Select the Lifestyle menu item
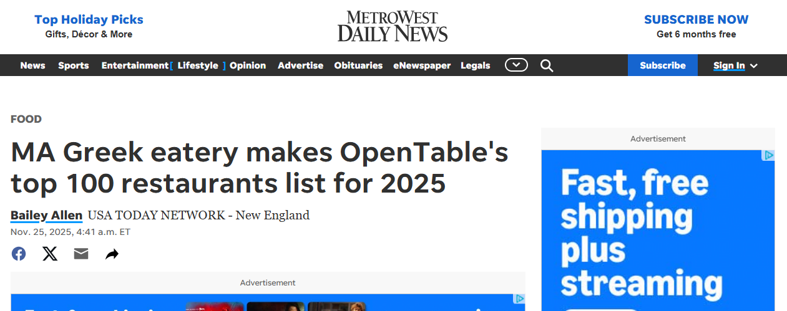The height and width of the screenshot is (311, 787). (198, 65)
